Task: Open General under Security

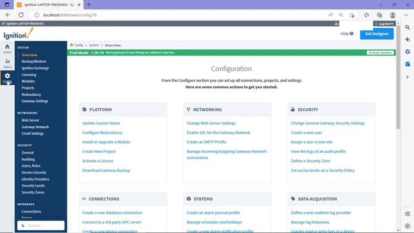Action: click(x=27, y=153)
